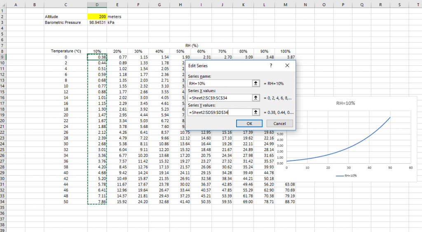422x232 pixels.
Task: Open Edit Series help question mark
Action: pos(271,65)
